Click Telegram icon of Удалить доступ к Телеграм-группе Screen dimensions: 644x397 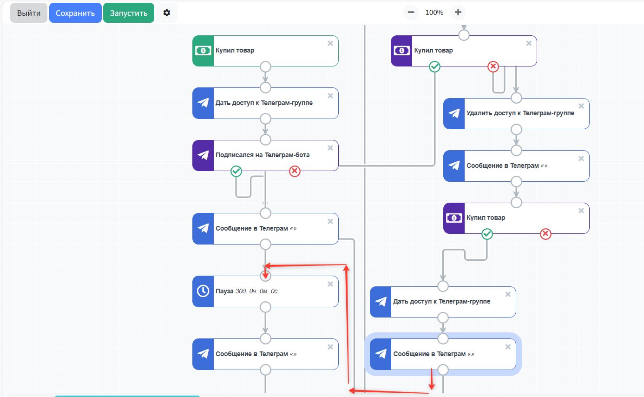pos(454,113)
